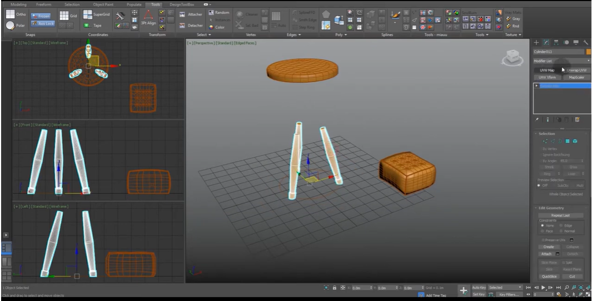Toggle the Axis Lock option
Screen dimensions: 592x301
pos(42,24)
